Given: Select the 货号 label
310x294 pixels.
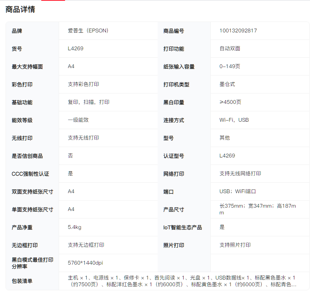Looking at the screenshot, I should [x=17, y=49].
